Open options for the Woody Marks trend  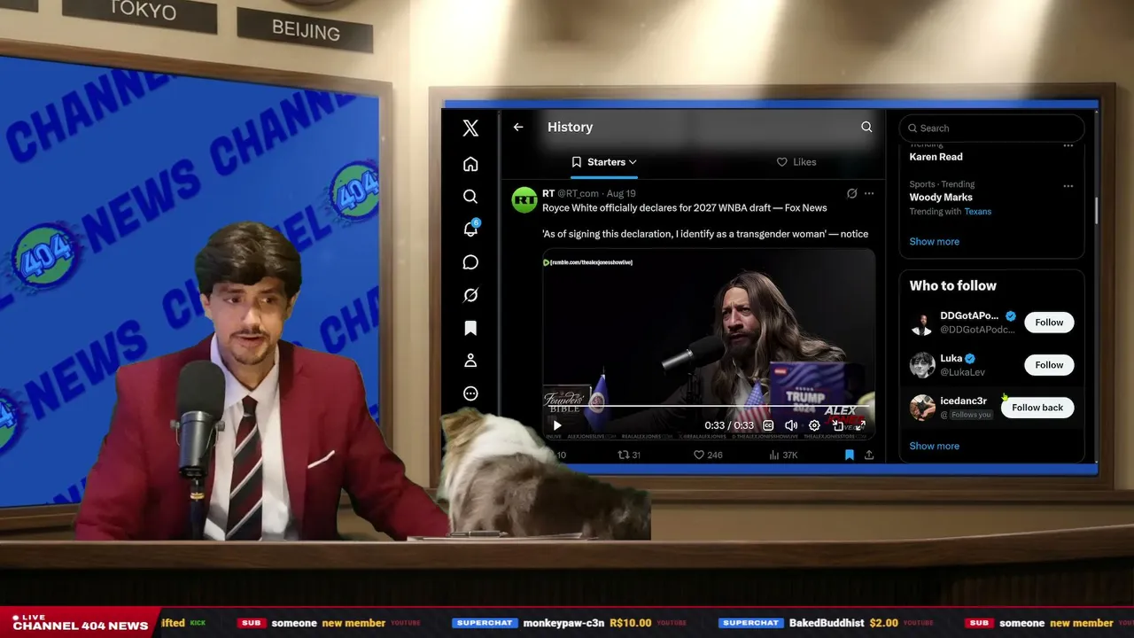tap(1068, 186)
